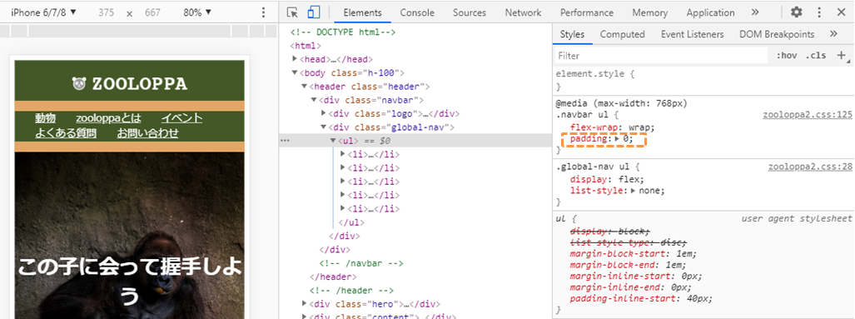Expand the head node
The height and width of the screenshot is (319, 855).
pos(295,59)
